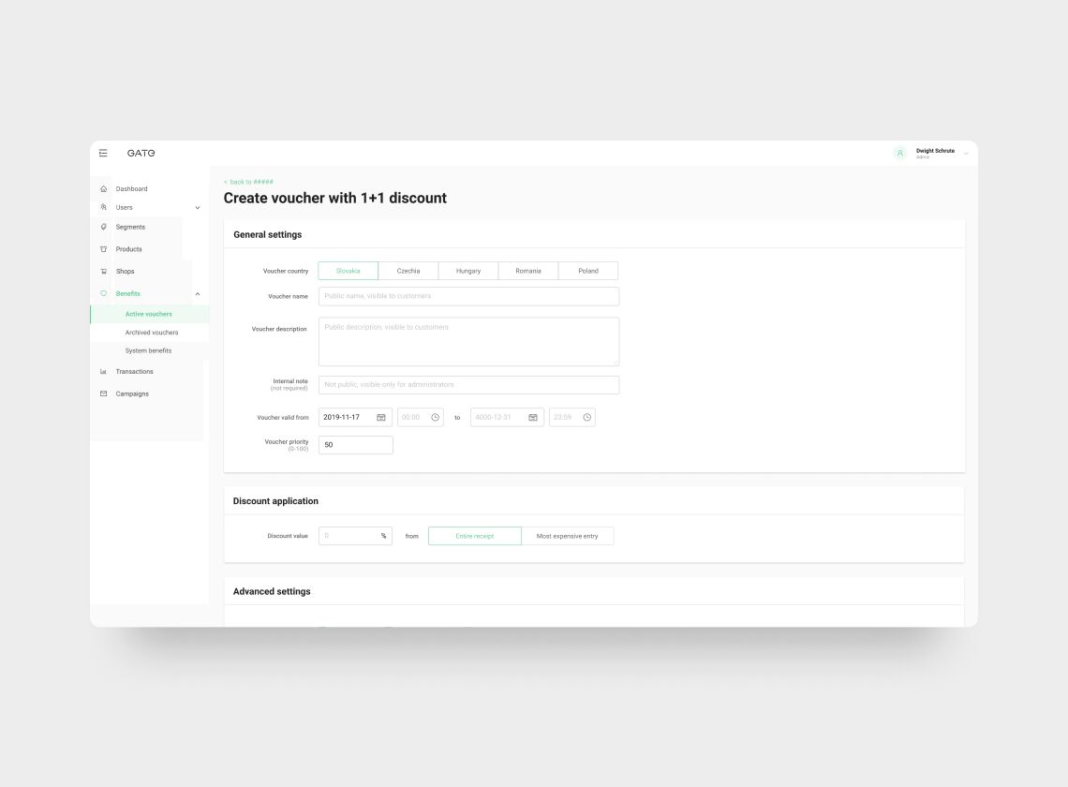Viewport: 1068px width, 787px height.
Task: Click the hamburger menu icon
Action: 103,154
